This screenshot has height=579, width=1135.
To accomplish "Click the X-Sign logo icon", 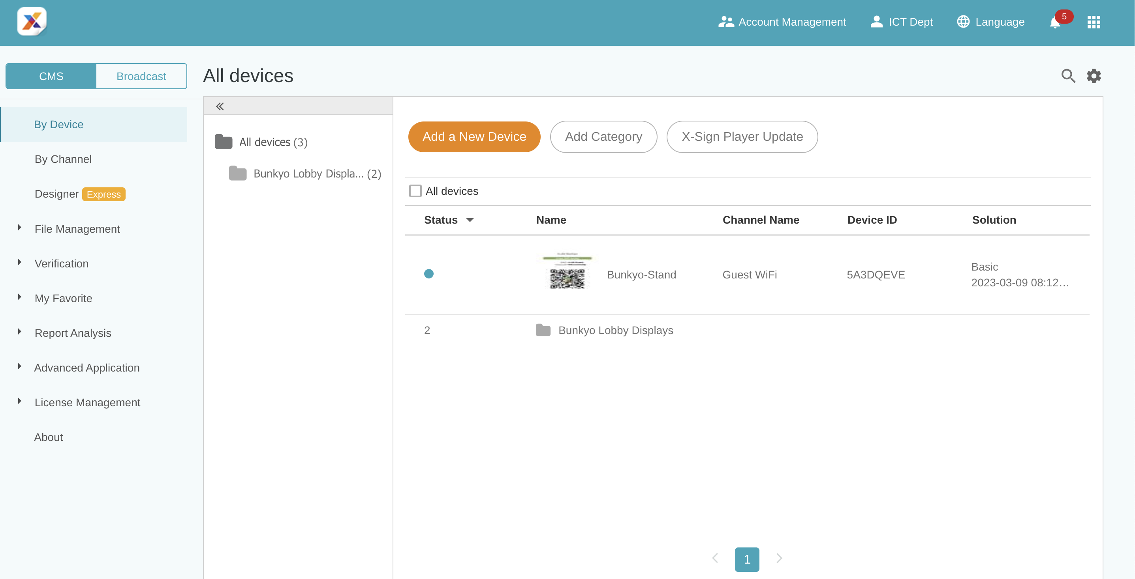I will tap(32, 22).
